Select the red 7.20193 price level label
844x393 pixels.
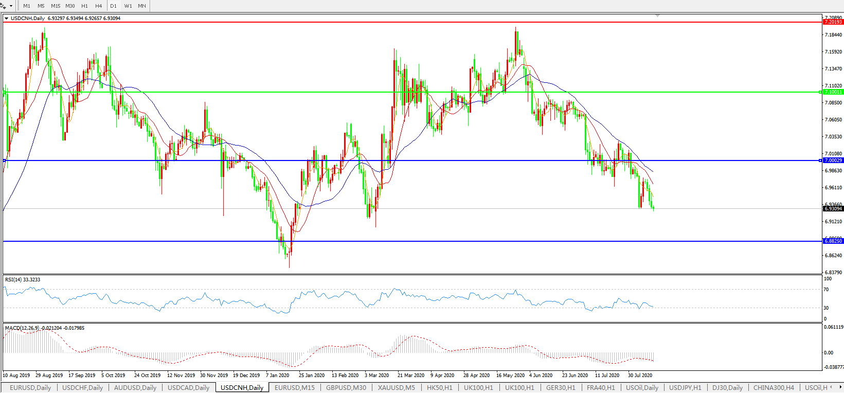coord(833,22)
